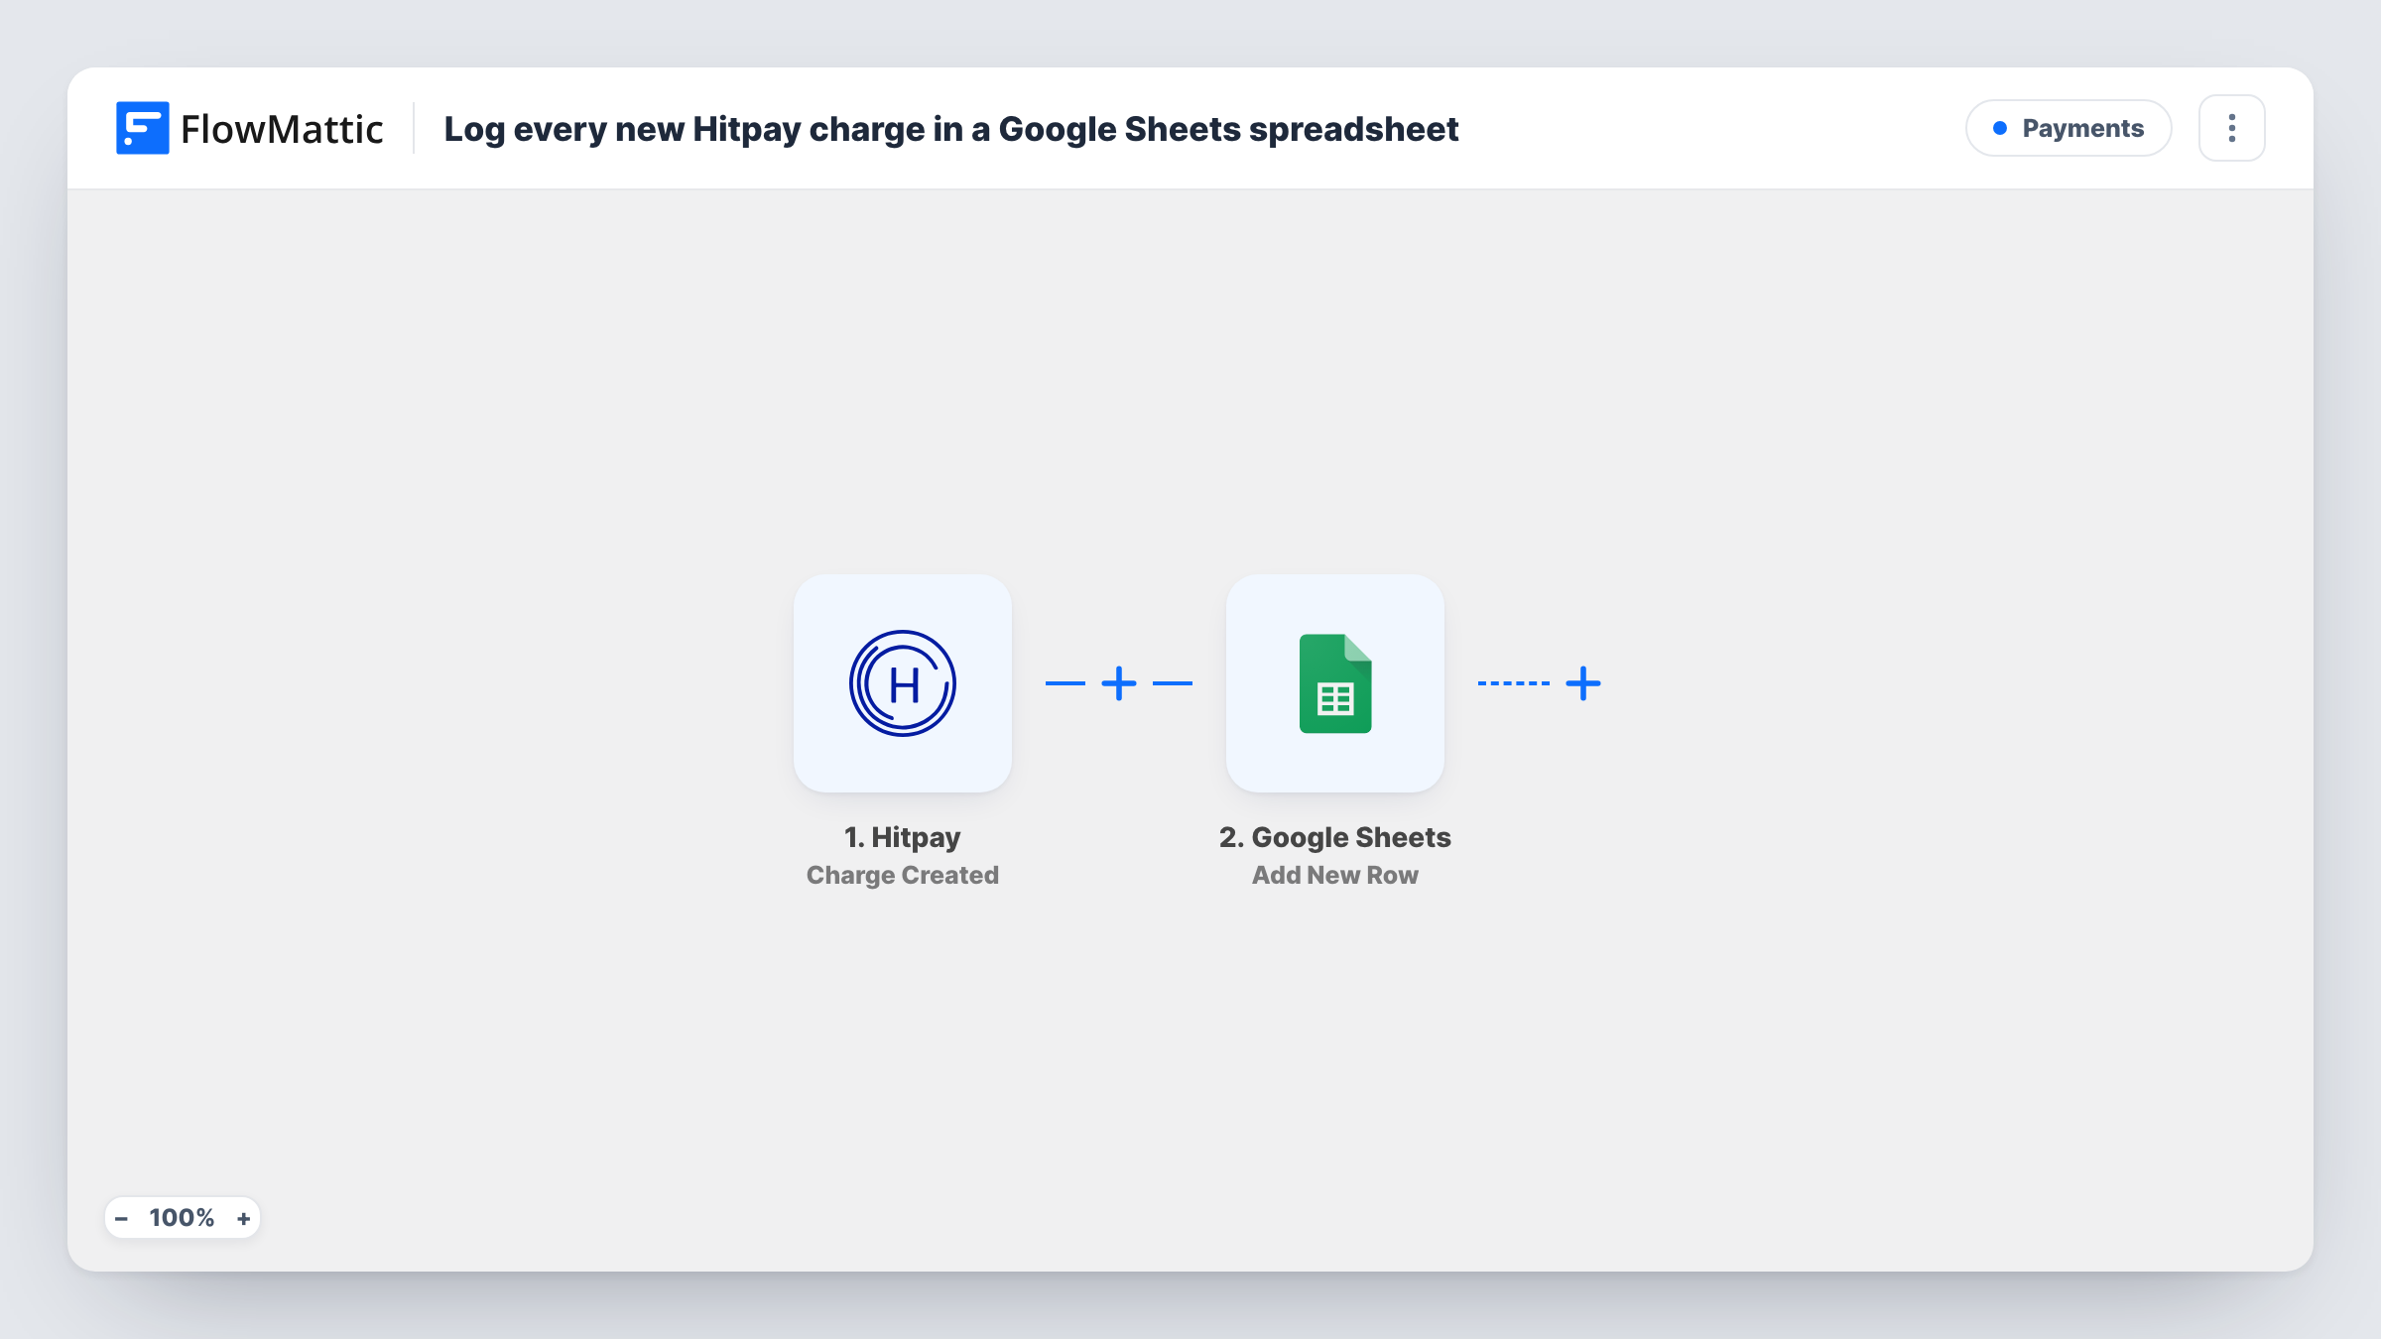
Task: Click the FlowMattic logo icon
Action: (x=142, y=128)
